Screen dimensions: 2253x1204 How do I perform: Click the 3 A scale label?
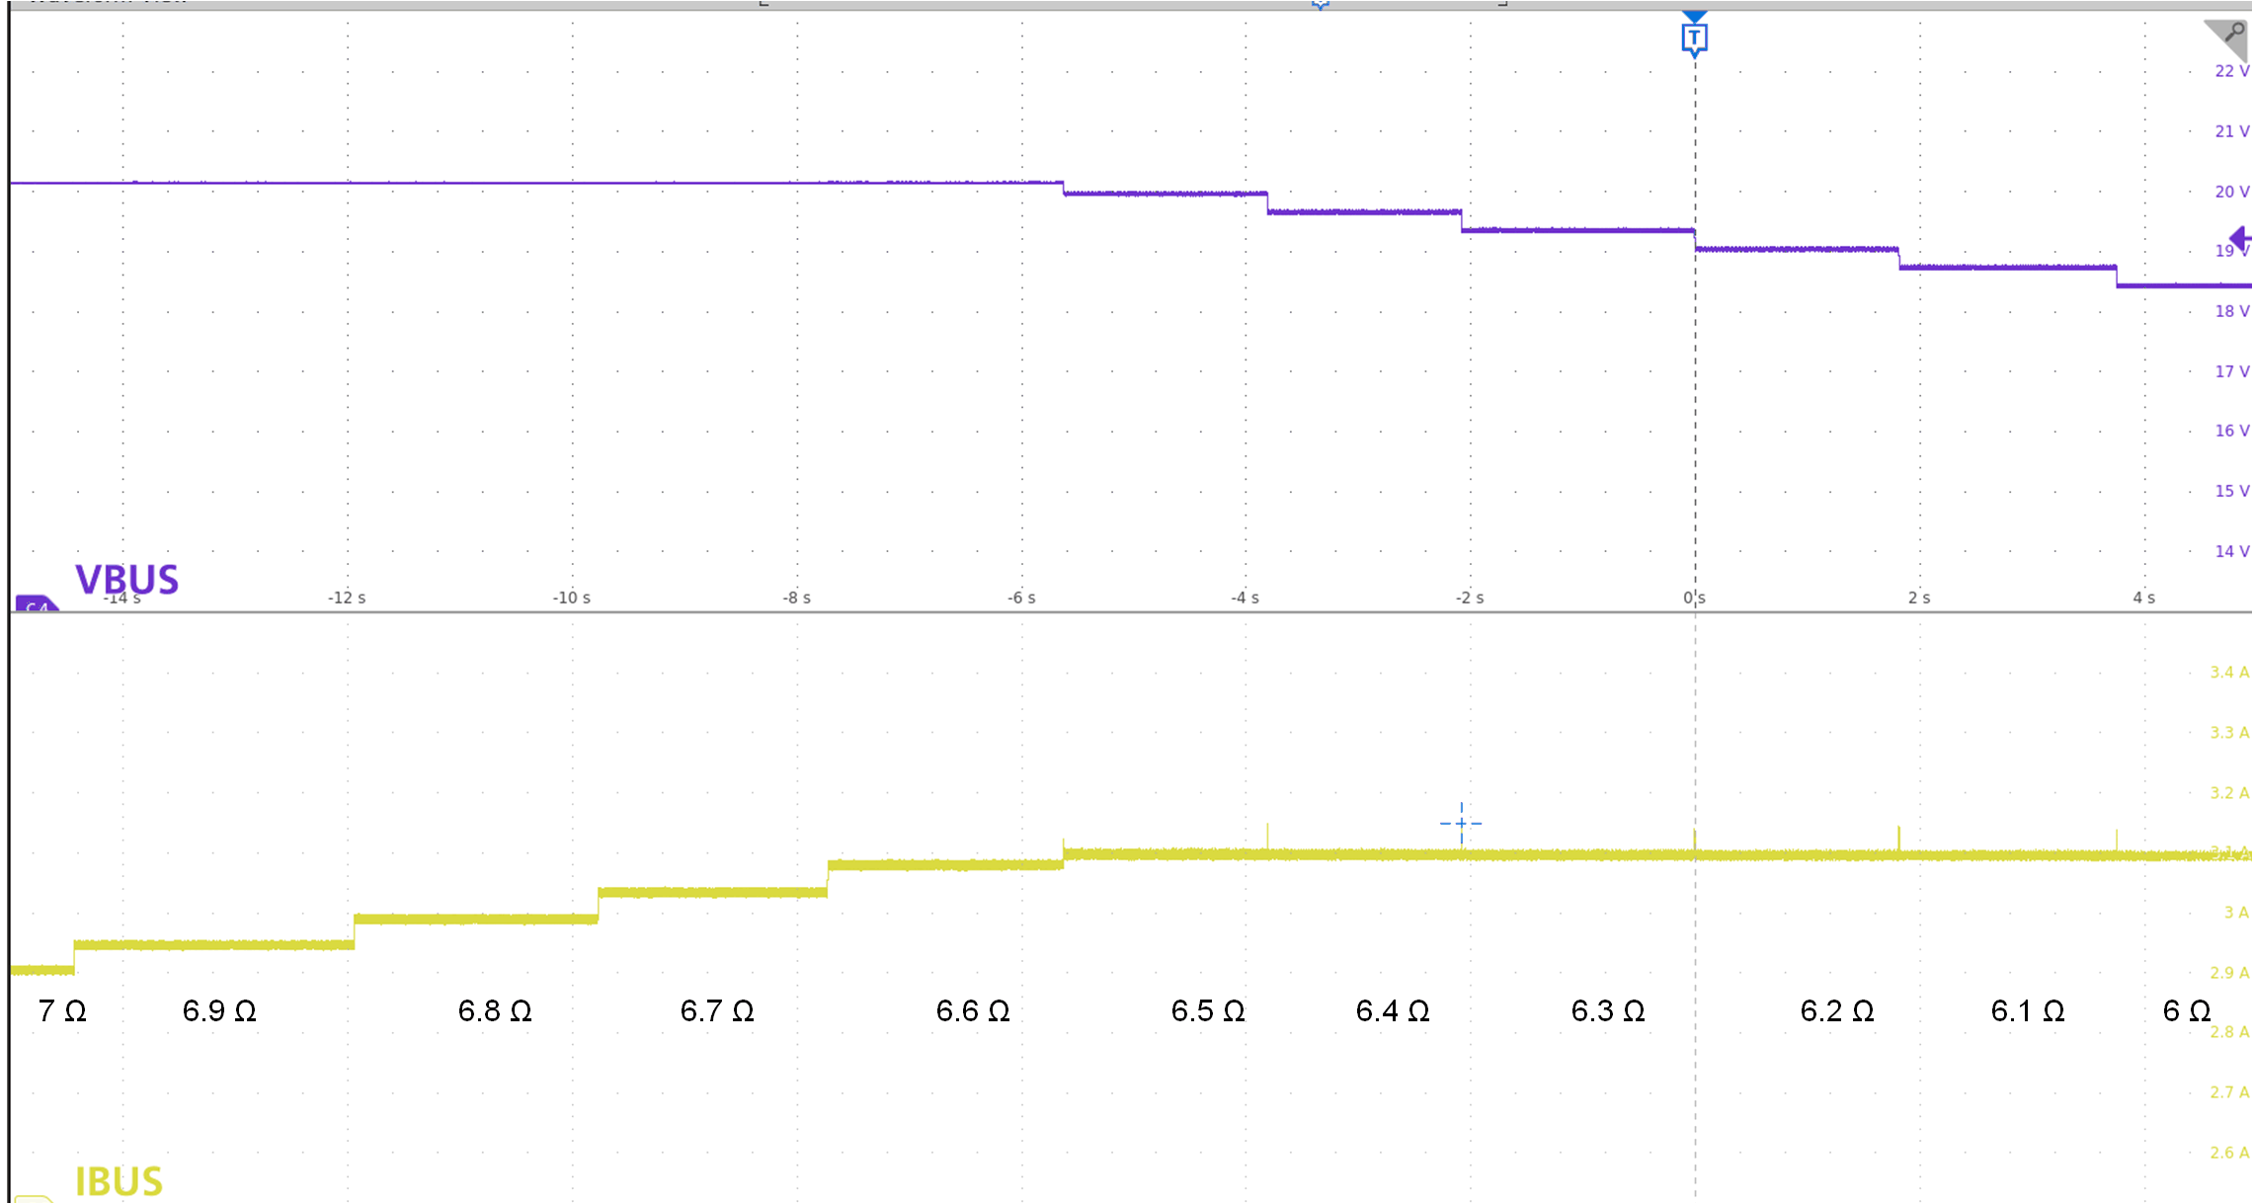[x=2236, y=913]
